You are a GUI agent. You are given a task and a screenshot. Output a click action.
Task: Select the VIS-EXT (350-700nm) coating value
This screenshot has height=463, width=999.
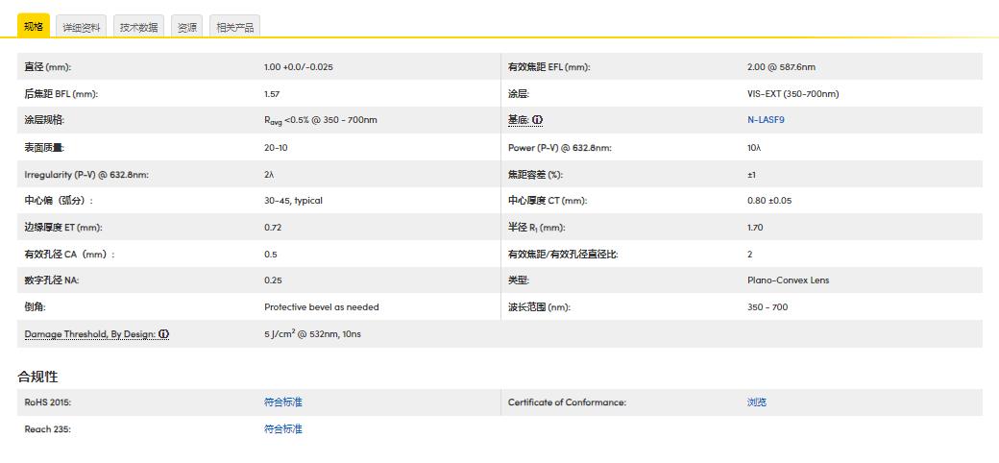click(x=792, y=94)
